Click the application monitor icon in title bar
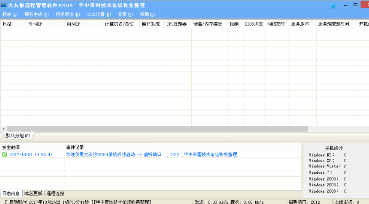Screen dimensions: 369x204 coord(3,5)
